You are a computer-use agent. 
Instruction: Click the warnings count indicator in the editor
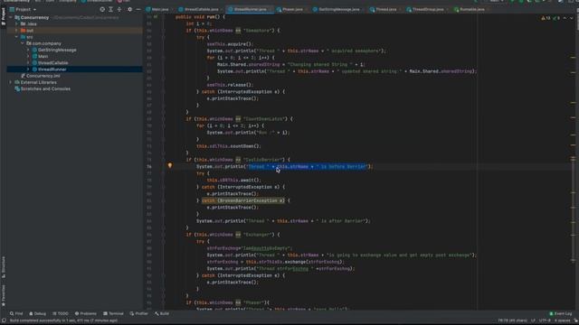546,18
